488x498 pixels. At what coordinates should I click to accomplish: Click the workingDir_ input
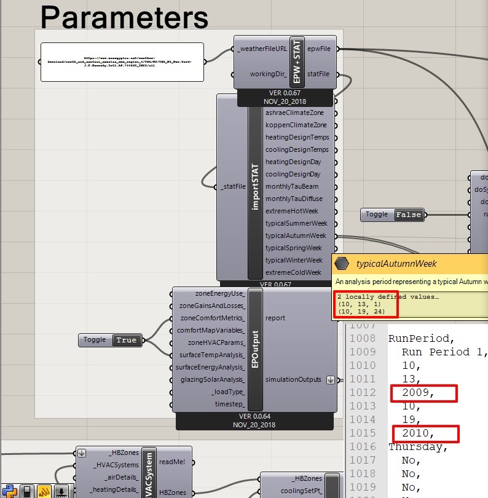269,74
